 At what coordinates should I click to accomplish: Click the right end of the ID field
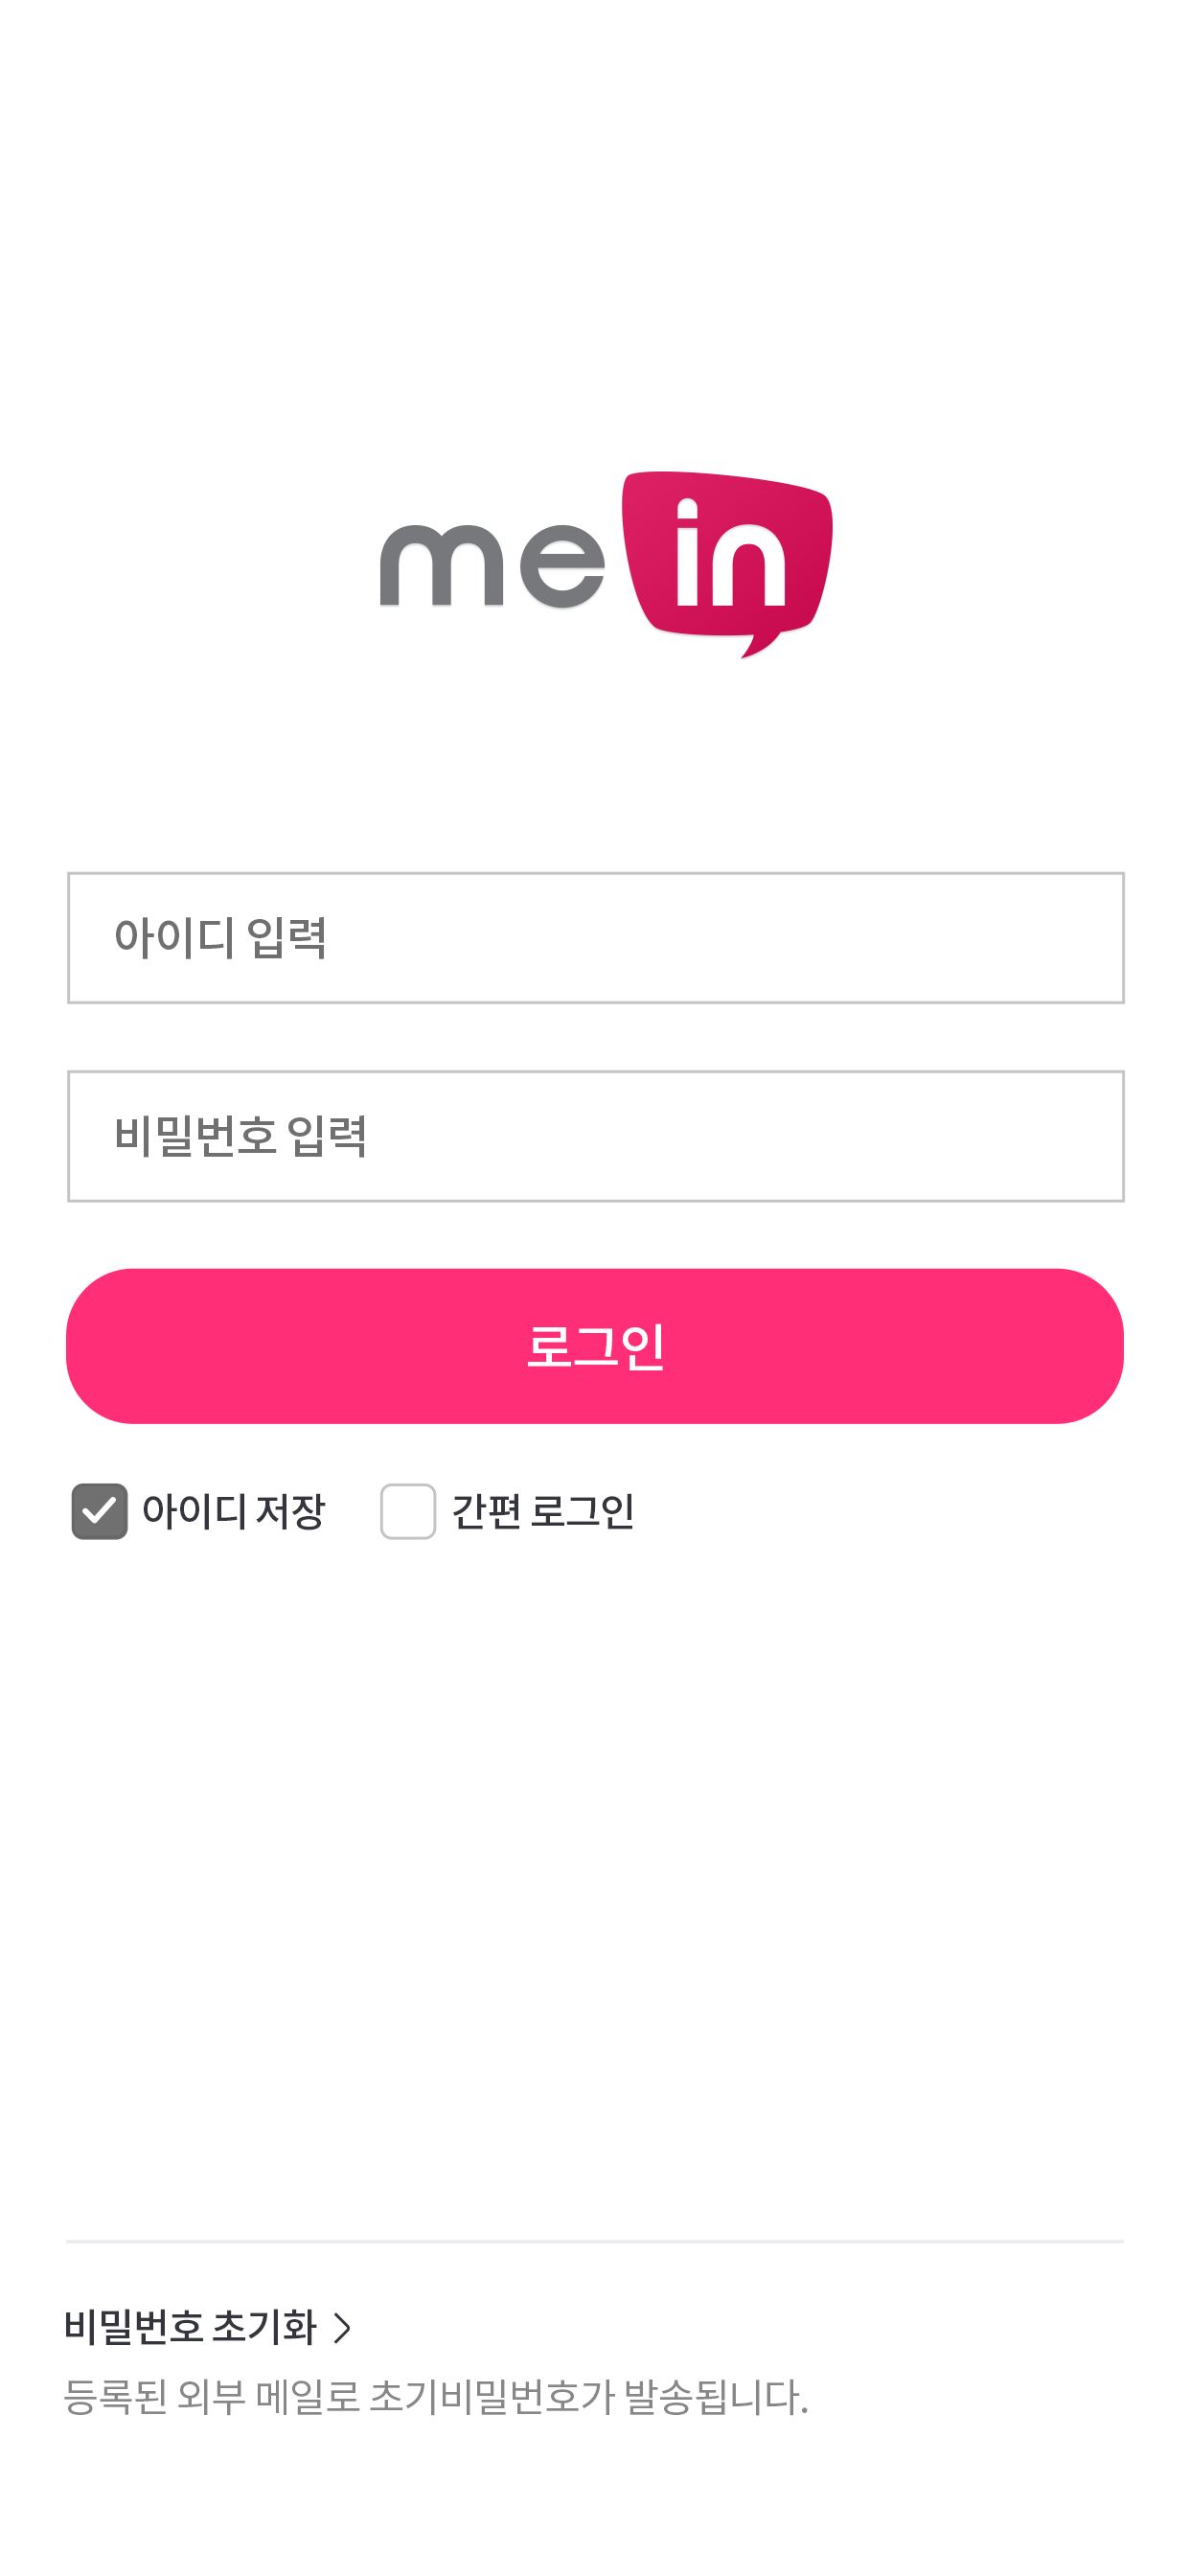tap(1080, 938)
